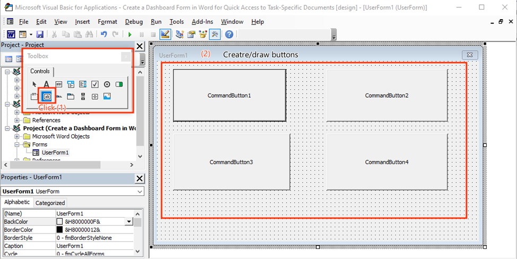Select the ComboBox control in Toolbox
This screenshot has width=517, height=259.
click(x=71, y=84)
